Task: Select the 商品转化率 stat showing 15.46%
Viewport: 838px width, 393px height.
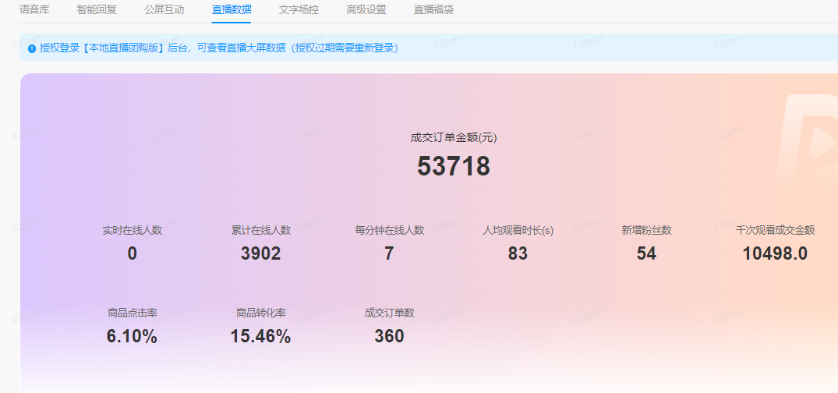Action: coord(260,337)
